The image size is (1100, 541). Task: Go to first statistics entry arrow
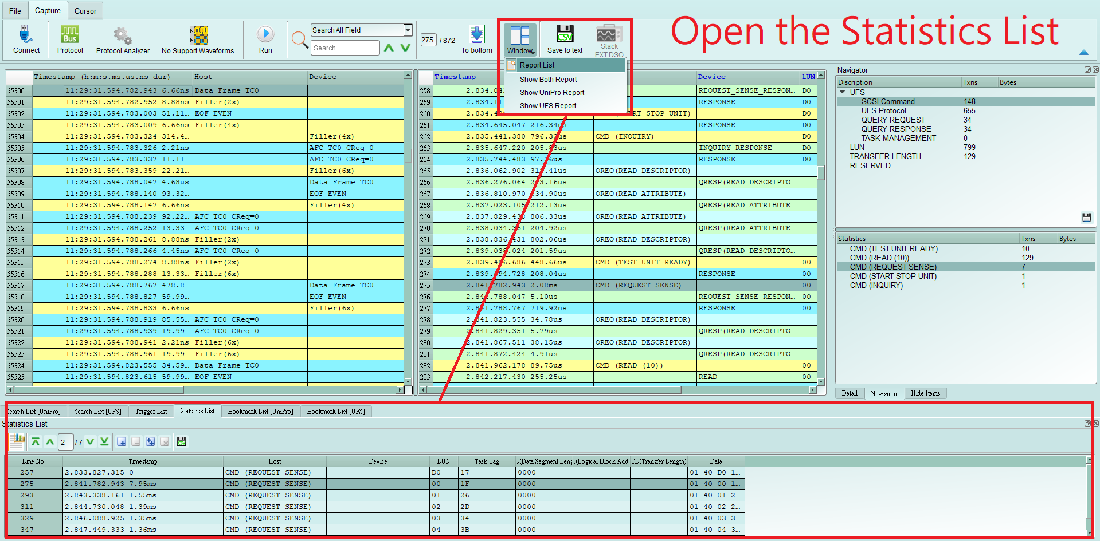(36, 441)
